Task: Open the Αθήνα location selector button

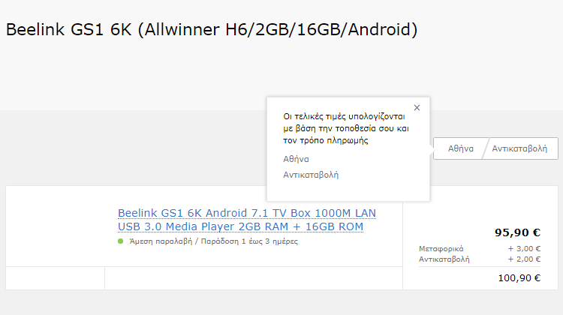Action: [461, 148]
